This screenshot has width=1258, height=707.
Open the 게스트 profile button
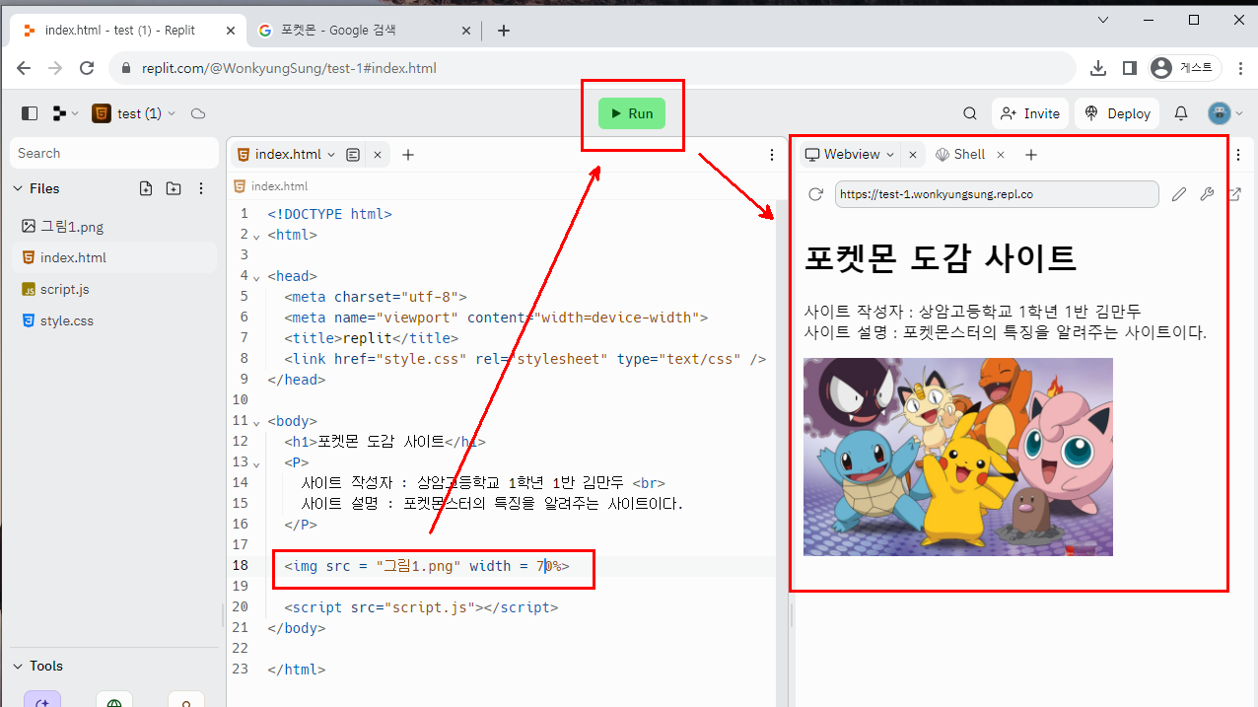[1185, 68]
